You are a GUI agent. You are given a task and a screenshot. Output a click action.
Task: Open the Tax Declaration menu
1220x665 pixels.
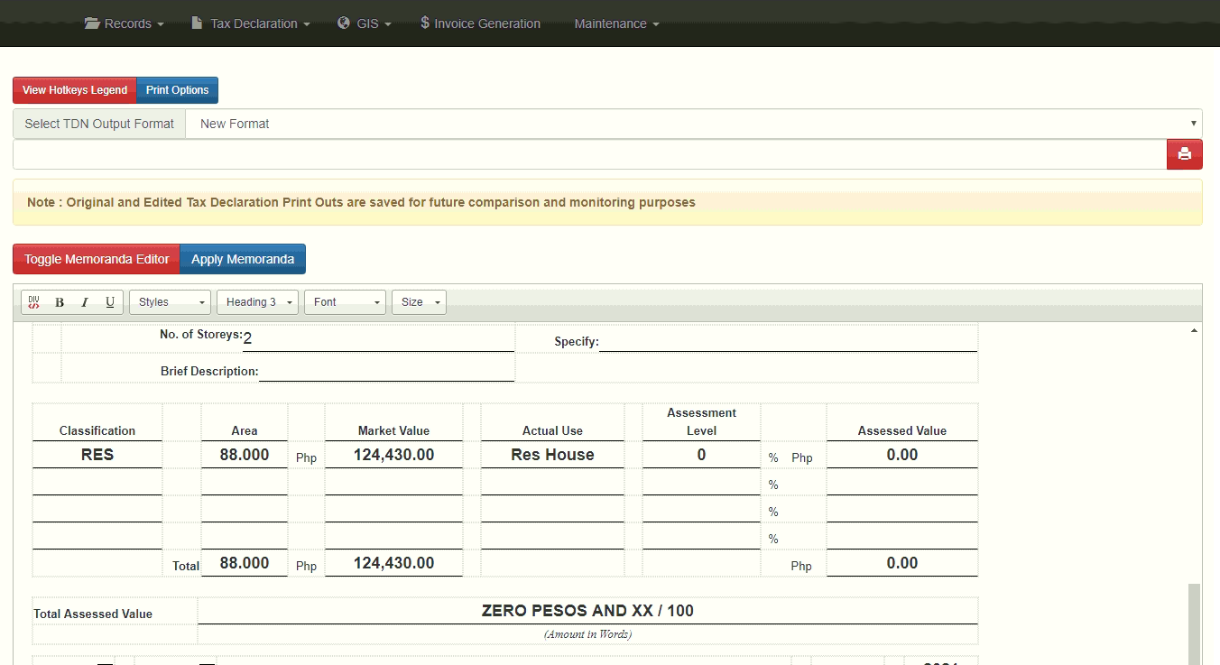pos(251,23)
